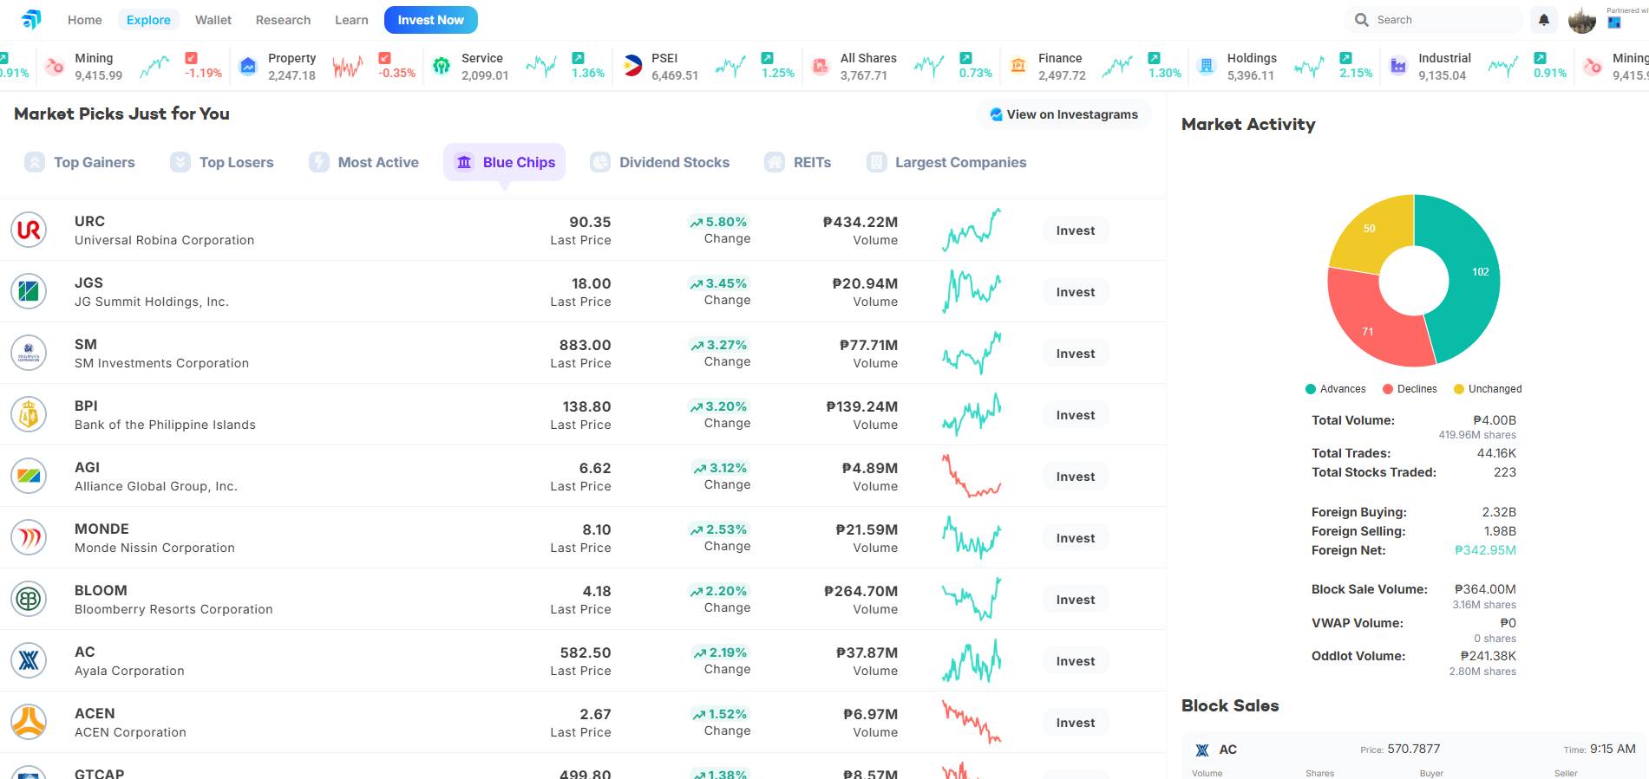Click the Largest Companies tab icon
Image resolution: width=1649 pixels, height=779 pixels.
[877, 162]
